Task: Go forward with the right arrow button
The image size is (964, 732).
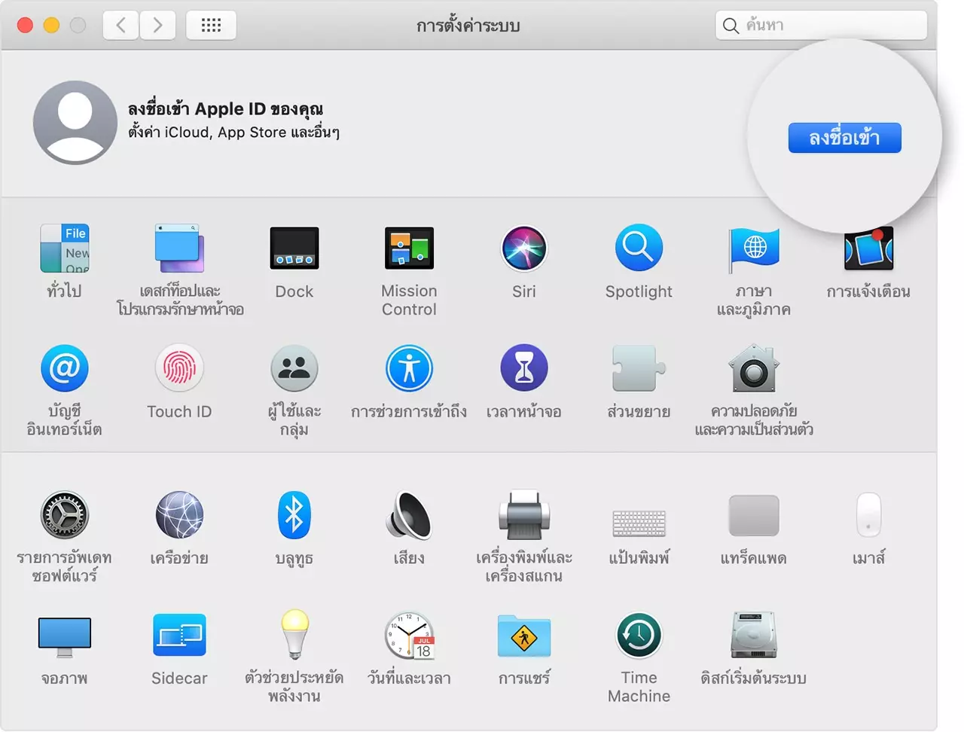Action: click(157, 25)
